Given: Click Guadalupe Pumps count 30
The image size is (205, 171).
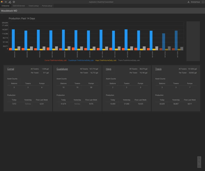Looking at the screenshot, I should tap(91, 87).
